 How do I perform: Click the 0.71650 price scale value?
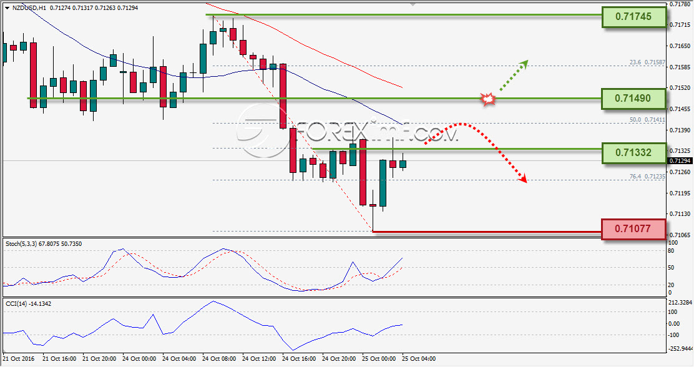coord(680,46)
